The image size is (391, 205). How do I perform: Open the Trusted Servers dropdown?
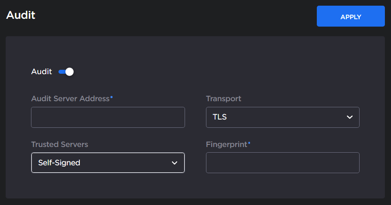pos(108,163)
